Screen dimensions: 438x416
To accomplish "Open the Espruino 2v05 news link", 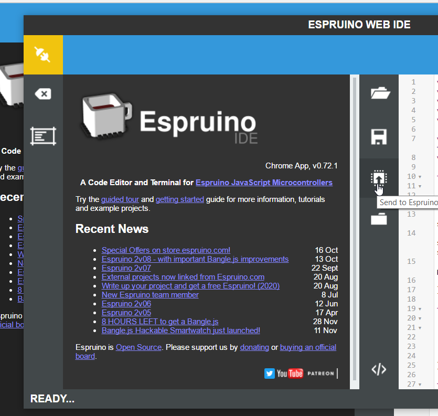I will 126,313.
